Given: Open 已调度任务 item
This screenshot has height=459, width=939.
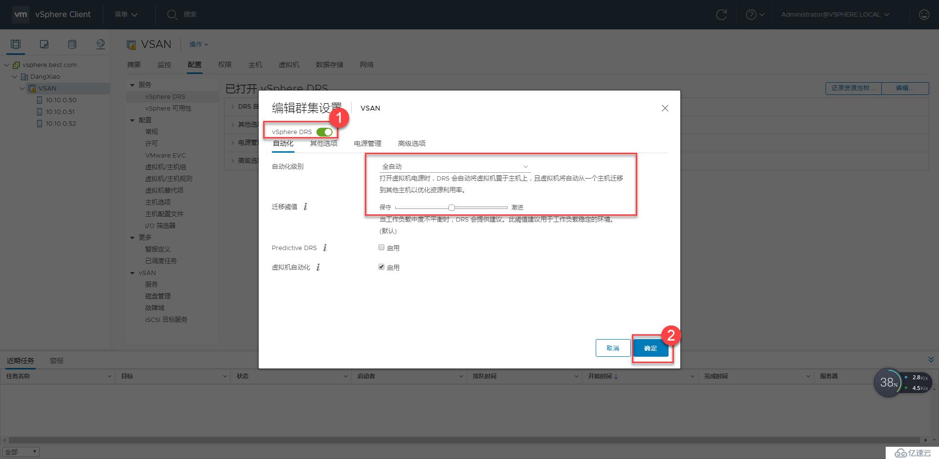Looking at the screenshot, I should point(161,261).
